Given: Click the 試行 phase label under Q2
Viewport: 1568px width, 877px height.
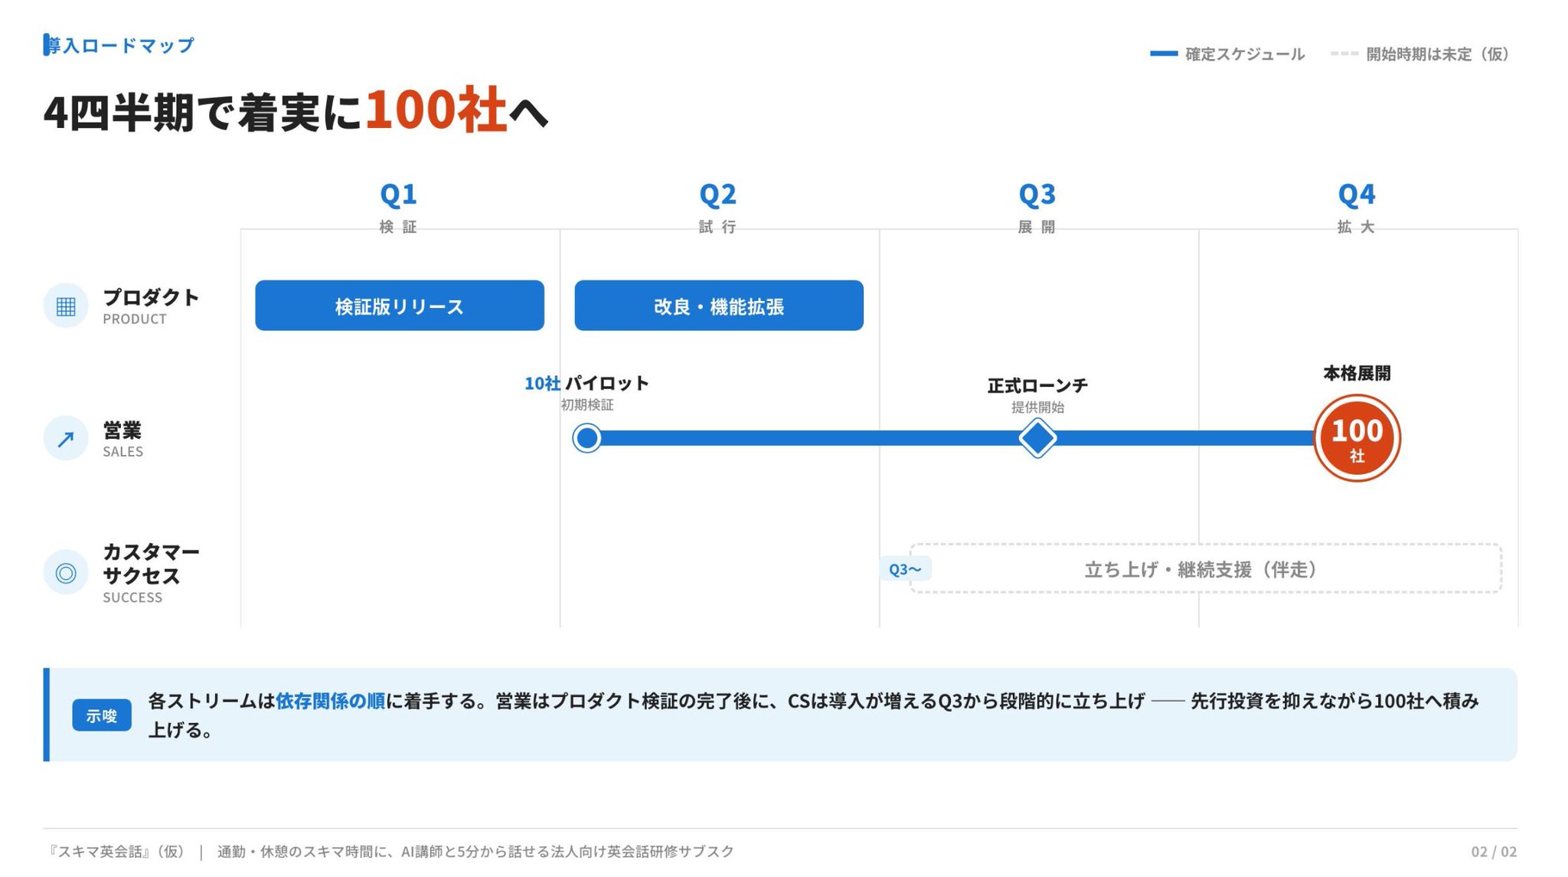Looking at the screenshot, I should click(717, 227).
